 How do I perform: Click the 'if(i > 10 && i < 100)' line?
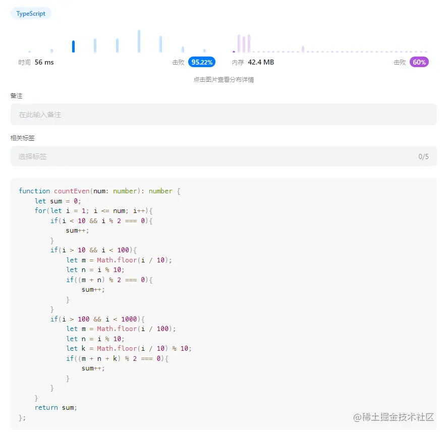[93, 250]
